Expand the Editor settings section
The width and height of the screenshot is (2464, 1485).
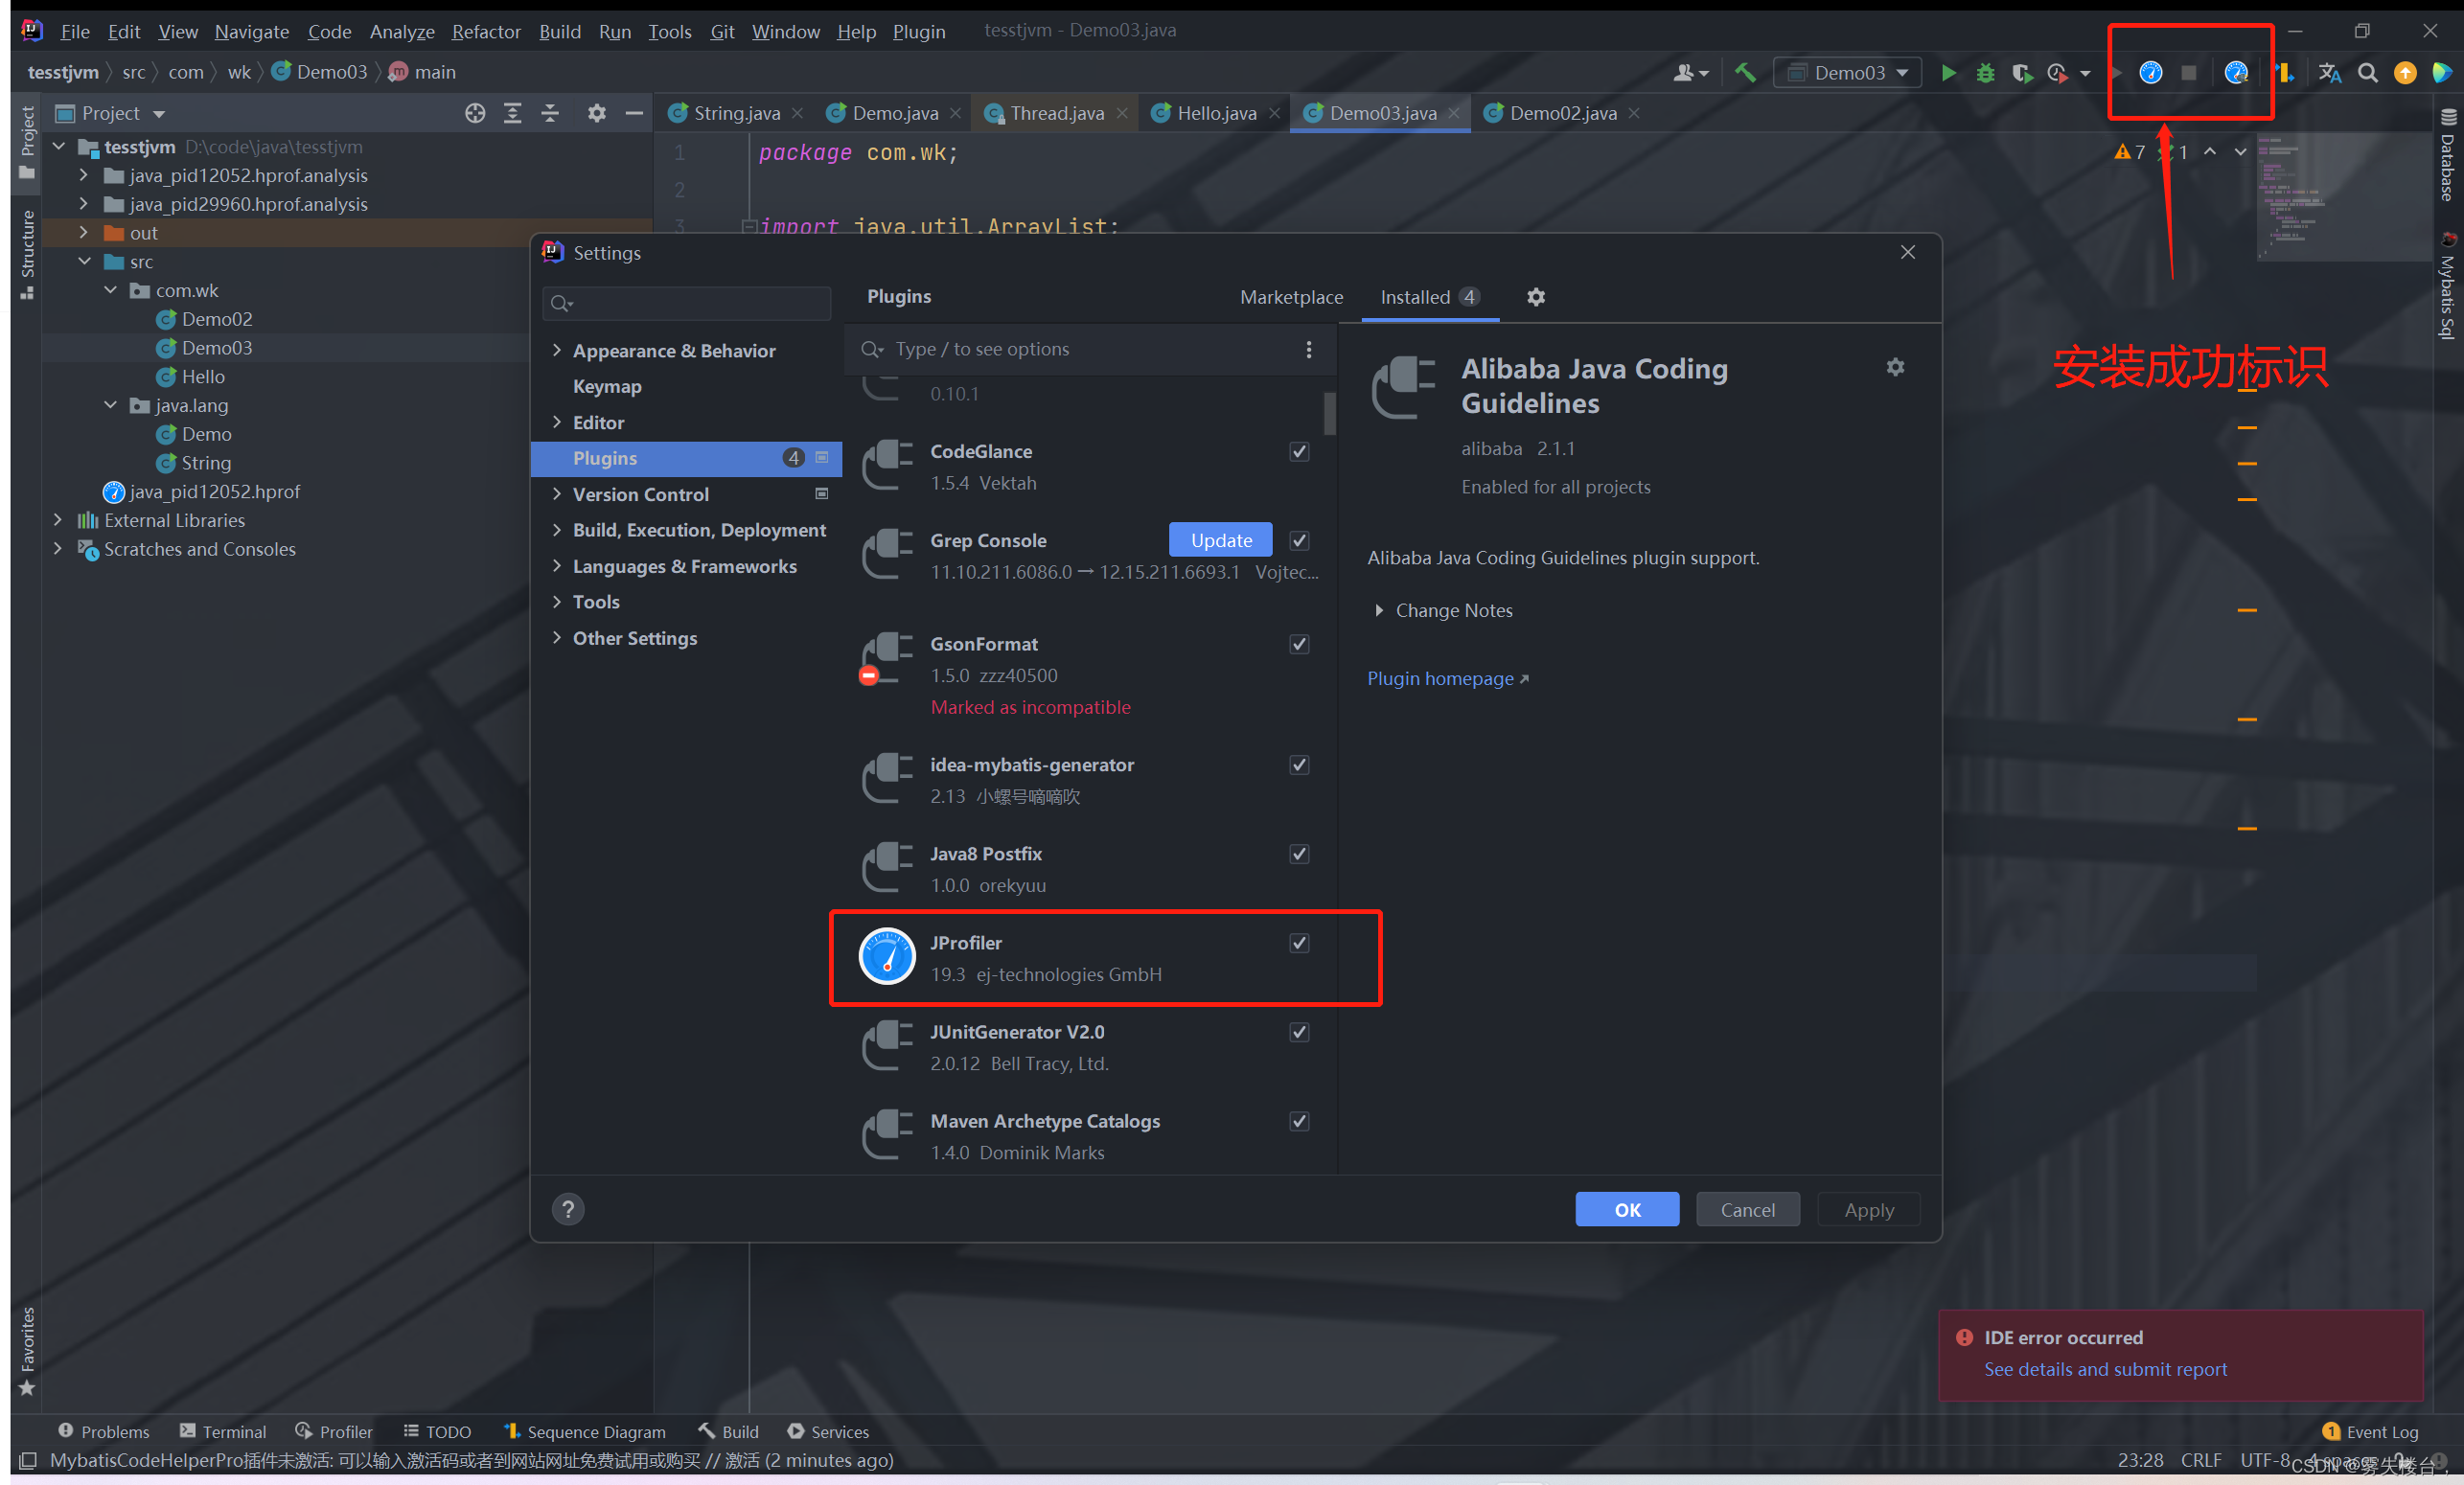pyautogui.click(x=557, y=422)
